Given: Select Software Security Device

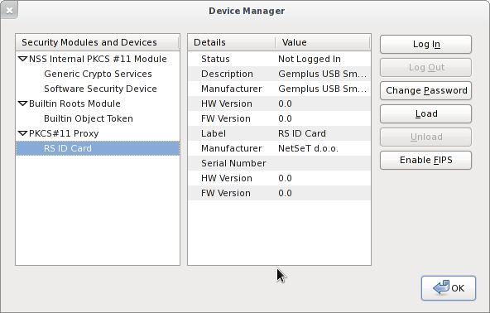Looking at the screenshot, I should pos(100,89).
